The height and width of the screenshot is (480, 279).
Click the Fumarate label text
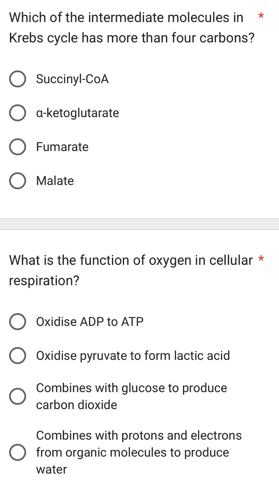click(62, 147)
